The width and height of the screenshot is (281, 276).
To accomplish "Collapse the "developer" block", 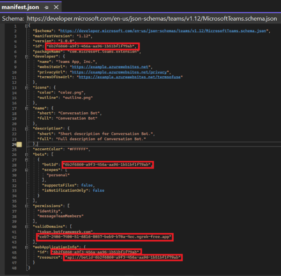I will coord(26,57).
